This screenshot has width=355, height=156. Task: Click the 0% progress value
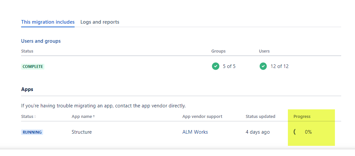[308, 132]
